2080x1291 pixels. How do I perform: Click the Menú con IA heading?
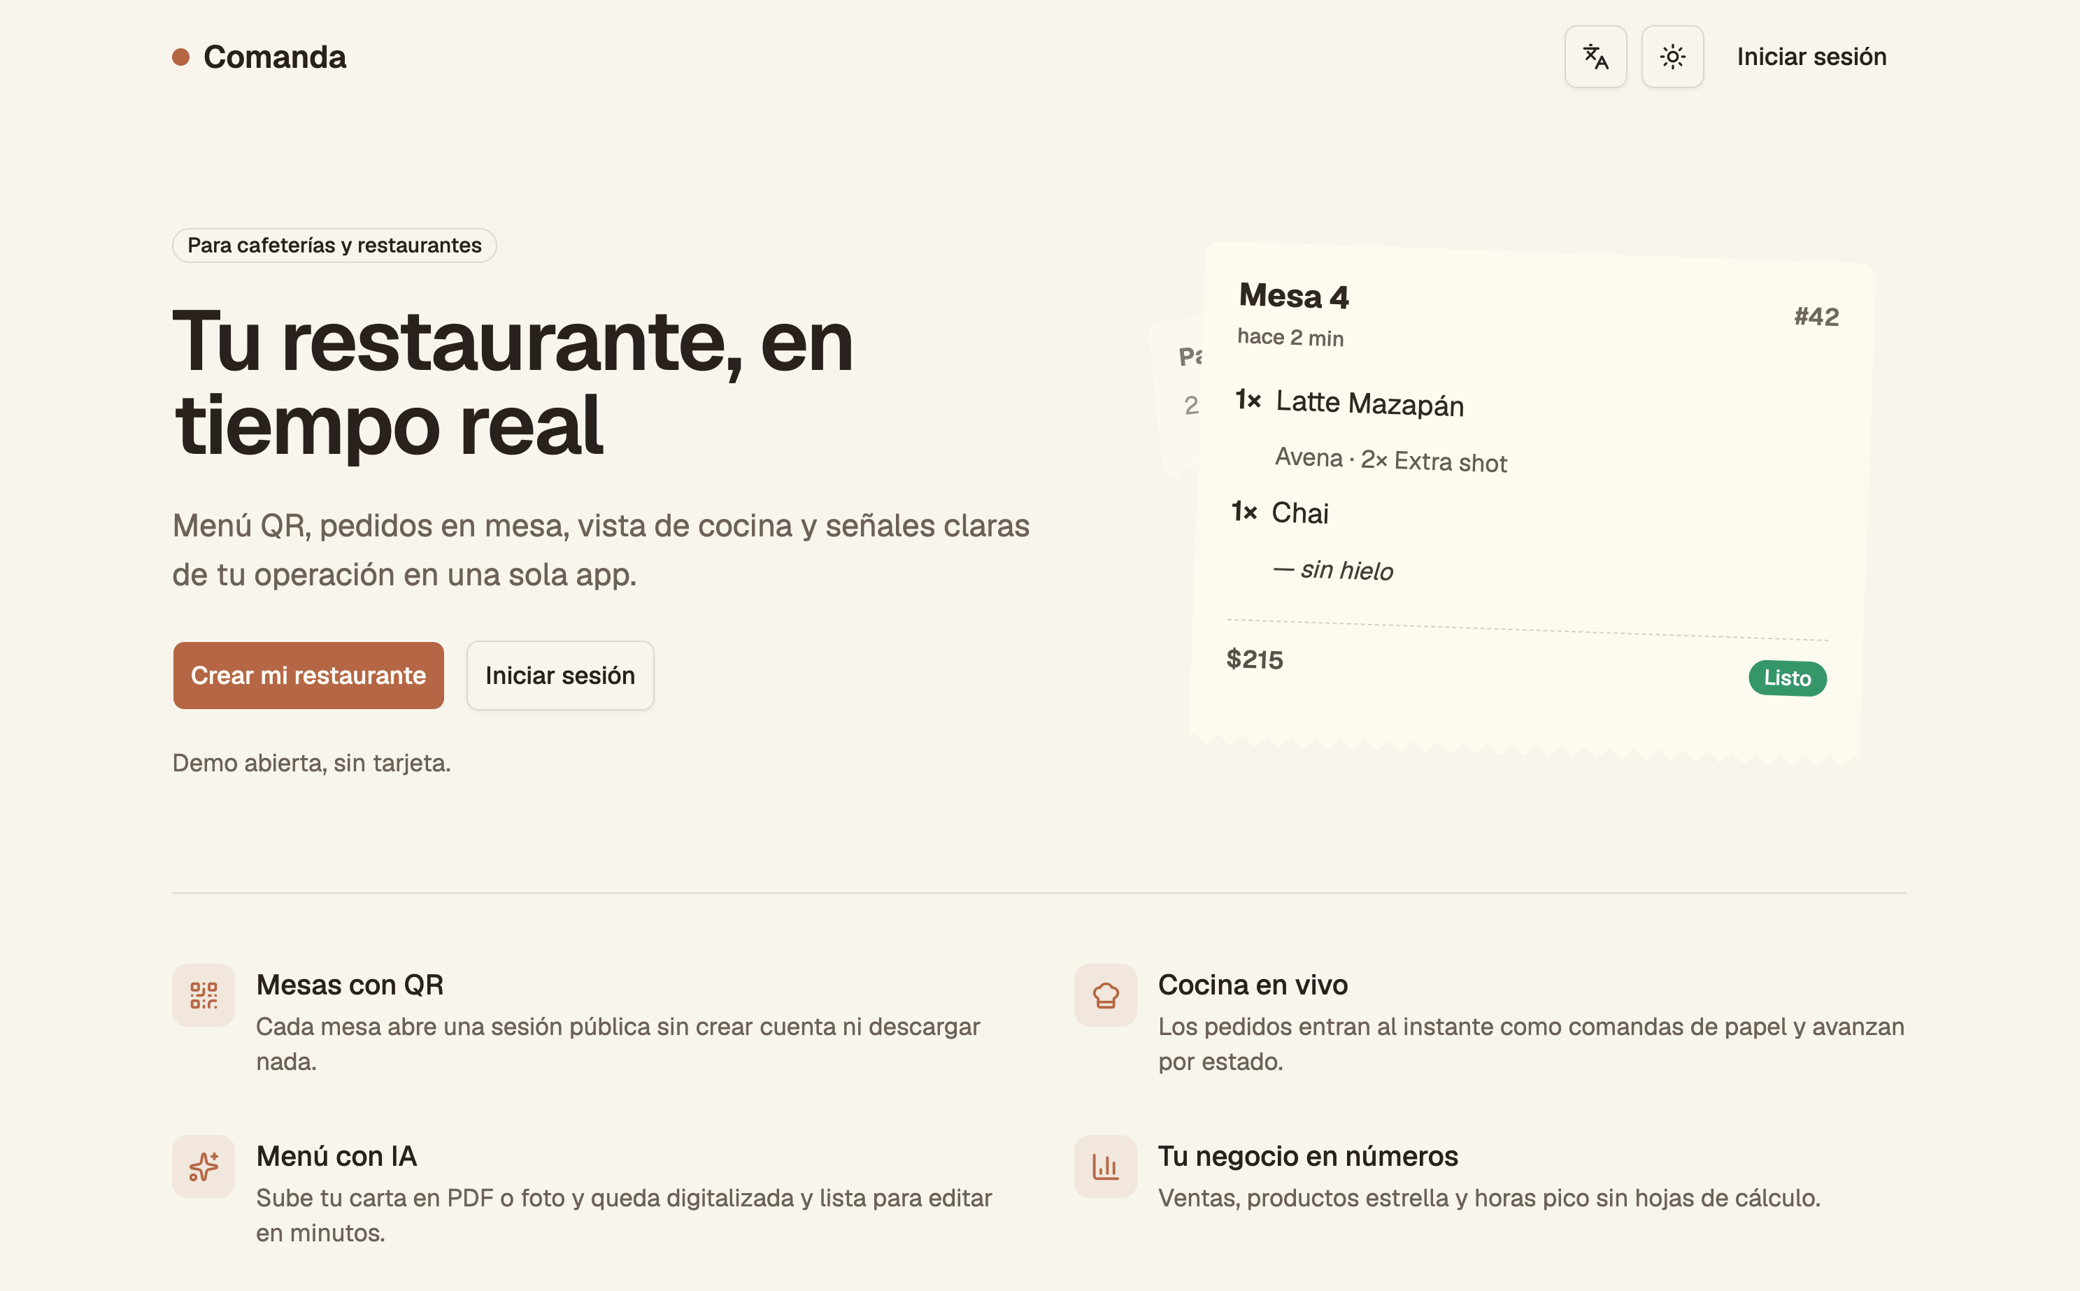pyautogui.click(x=336, y=1156)
